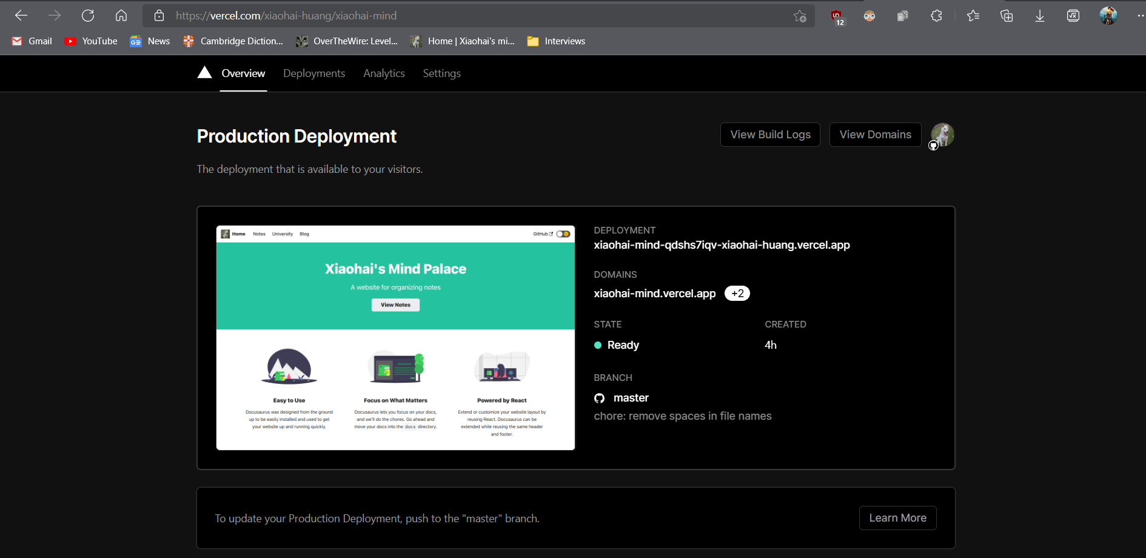The height and width of the screenshot is (558, 1146).
Task: Open the Extensions puzzle icon
Action: 936,16
